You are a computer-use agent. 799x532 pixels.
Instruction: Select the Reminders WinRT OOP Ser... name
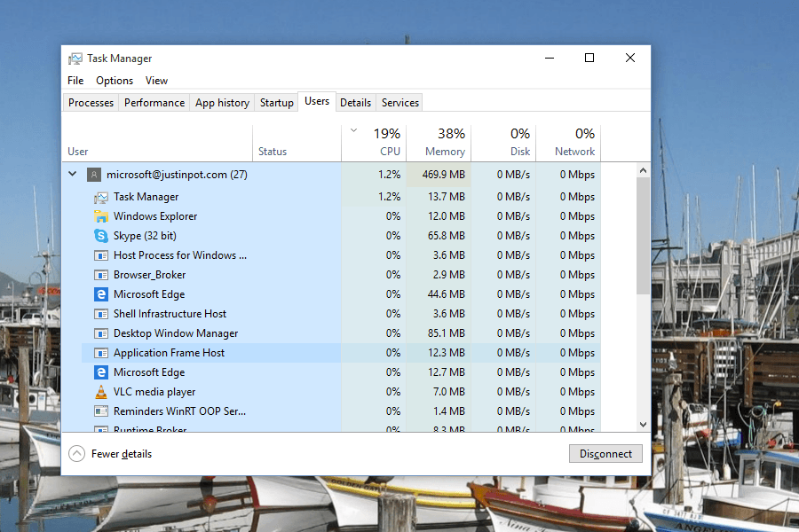click(x=179, y=411)
